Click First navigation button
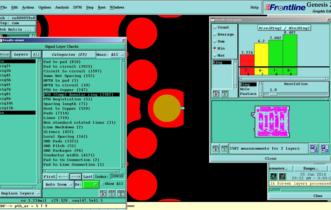331x210 pixels. pos(49,177)
